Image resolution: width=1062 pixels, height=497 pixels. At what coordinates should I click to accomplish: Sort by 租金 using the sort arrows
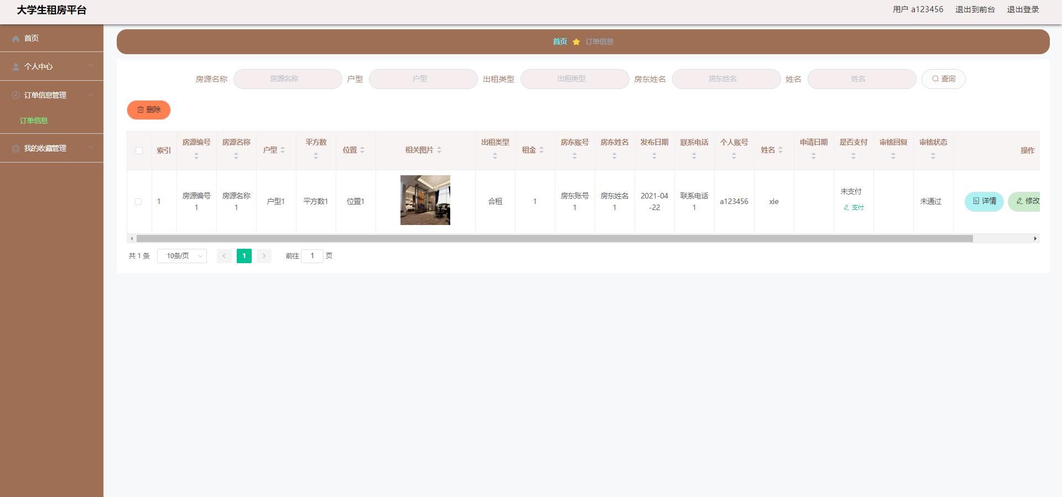click(542, 150)
